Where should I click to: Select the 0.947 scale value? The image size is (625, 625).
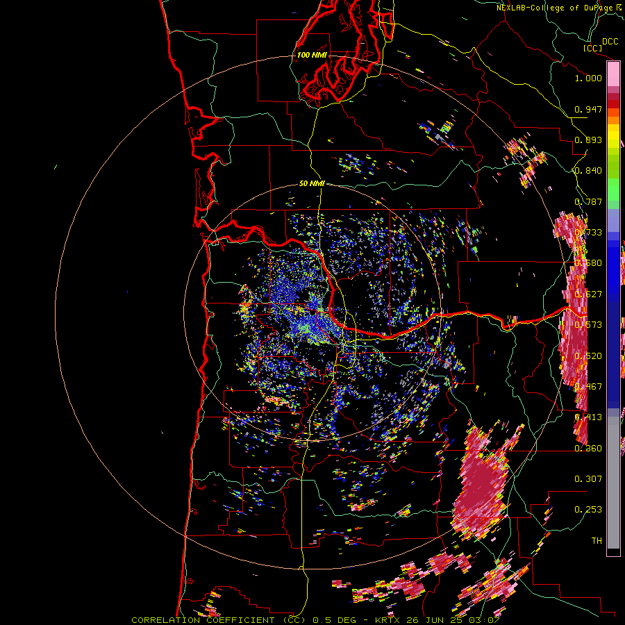(x=588, y=109)
